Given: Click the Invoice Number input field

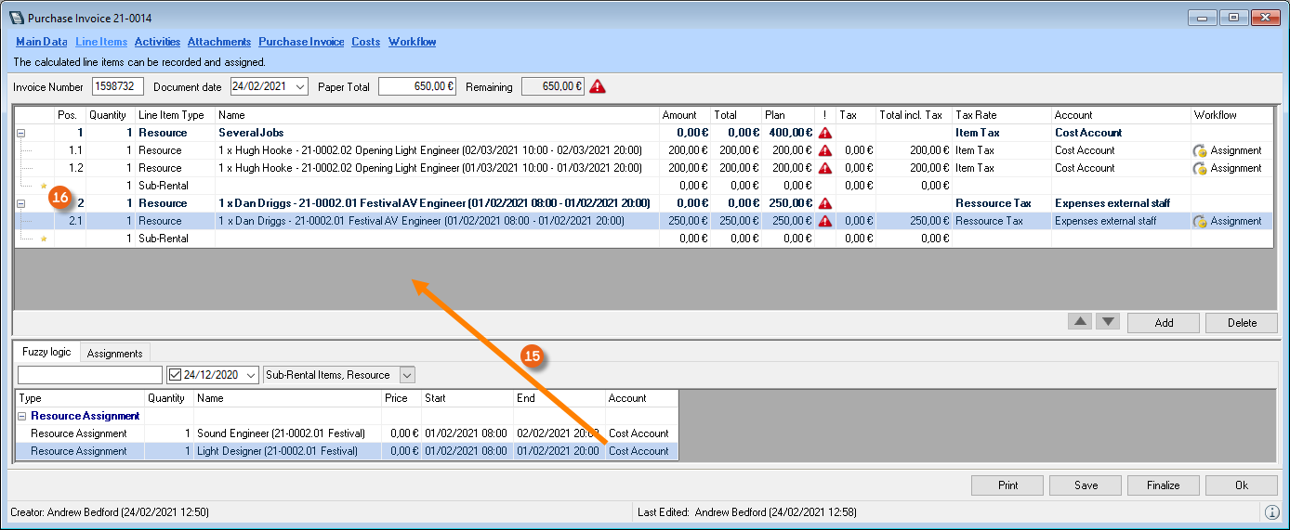Looking at the screenshot, I should coord(118,86).
